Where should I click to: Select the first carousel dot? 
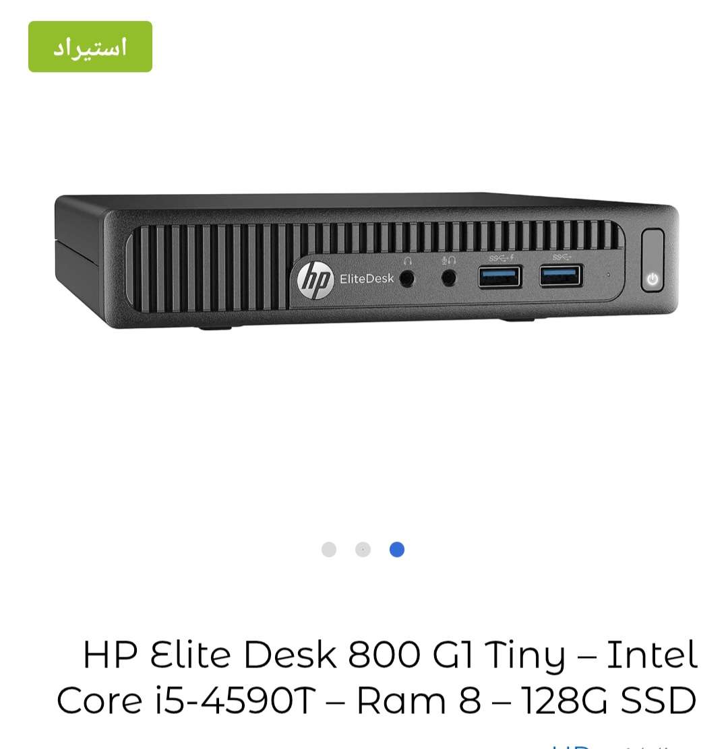[329, 550]
